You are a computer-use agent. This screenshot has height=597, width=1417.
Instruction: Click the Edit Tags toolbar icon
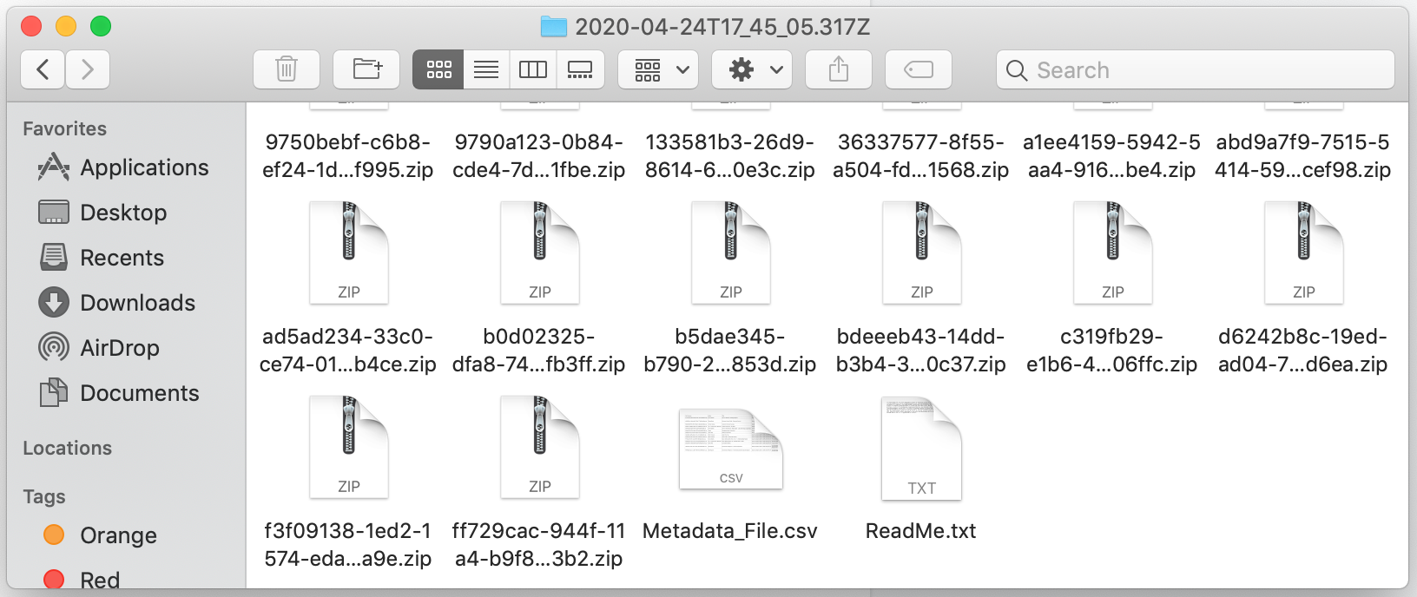click(x=919, y=69)
